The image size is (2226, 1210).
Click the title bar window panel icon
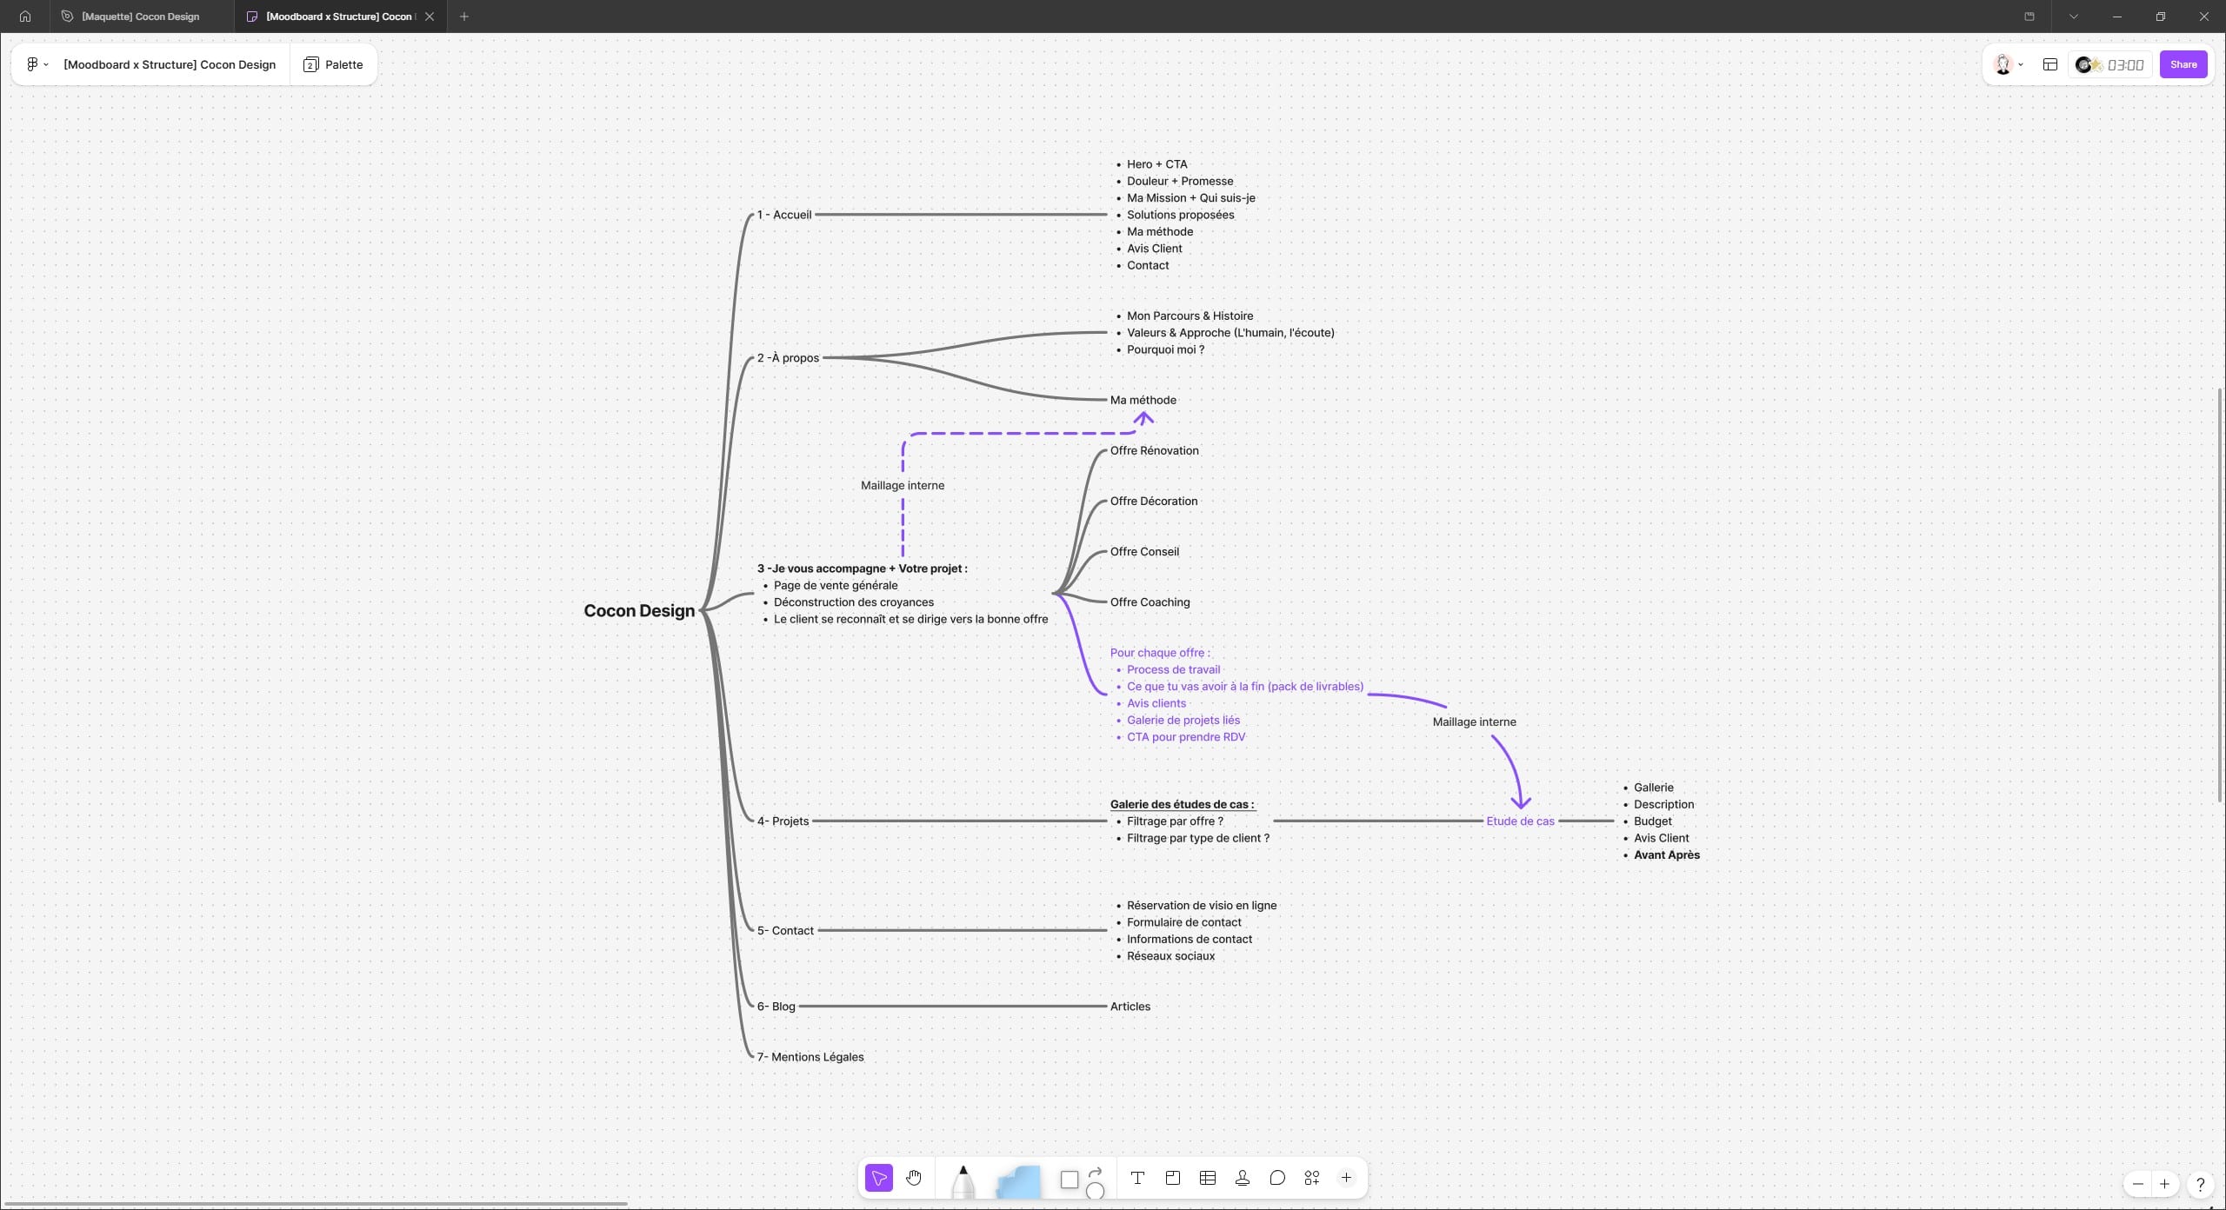(2029, 17)
